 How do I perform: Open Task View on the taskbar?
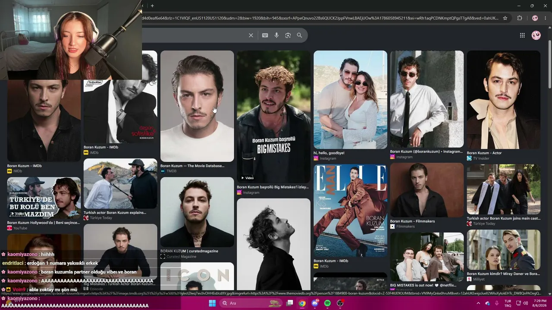[290, 303]
